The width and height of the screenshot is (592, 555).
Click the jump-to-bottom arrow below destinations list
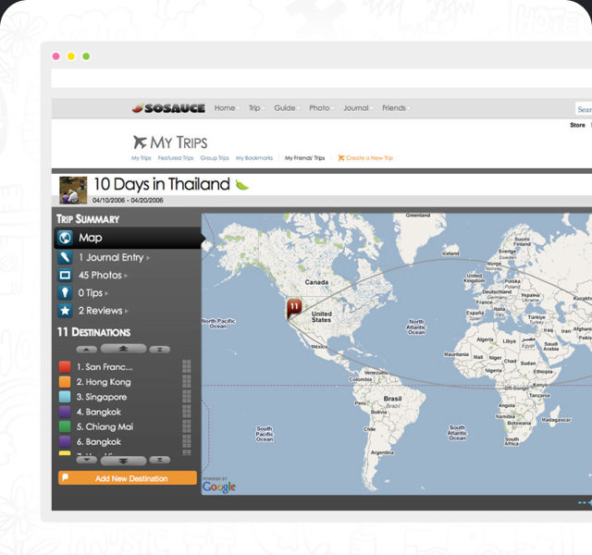tap(160, 460)
